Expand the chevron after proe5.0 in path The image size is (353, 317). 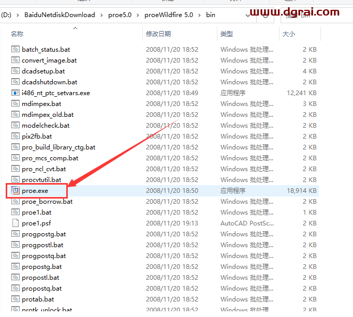pyautogui.click(x=138, y=15)
